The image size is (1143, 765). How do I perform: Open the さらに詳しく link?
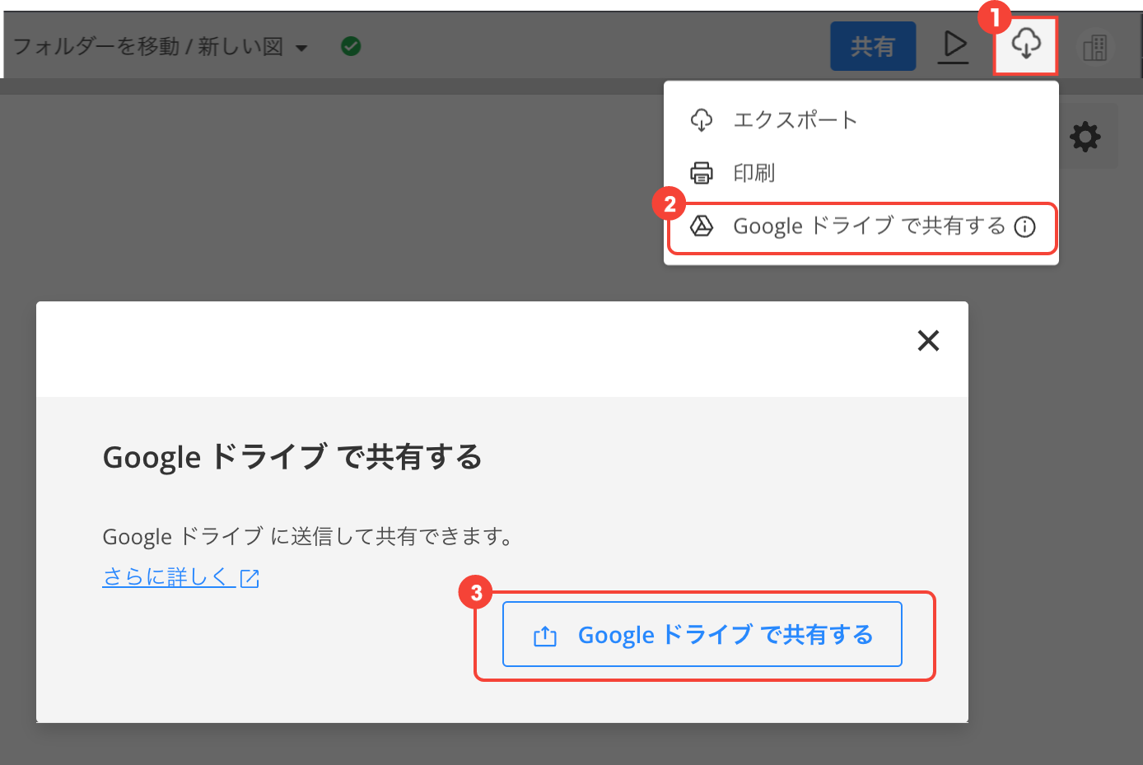[169, 577]
